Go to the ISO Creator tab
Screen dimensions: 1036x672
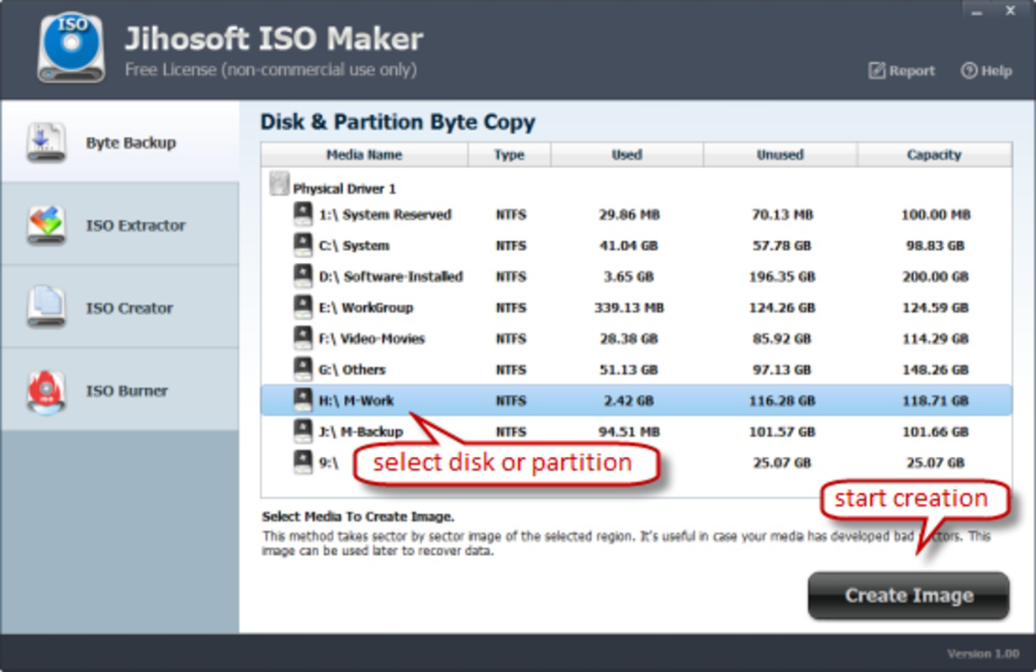pos(119,307)
